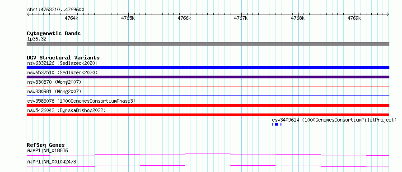402x172 pixels.
Task: Click the 1p36.32 band label
Action: click(37, 39)
